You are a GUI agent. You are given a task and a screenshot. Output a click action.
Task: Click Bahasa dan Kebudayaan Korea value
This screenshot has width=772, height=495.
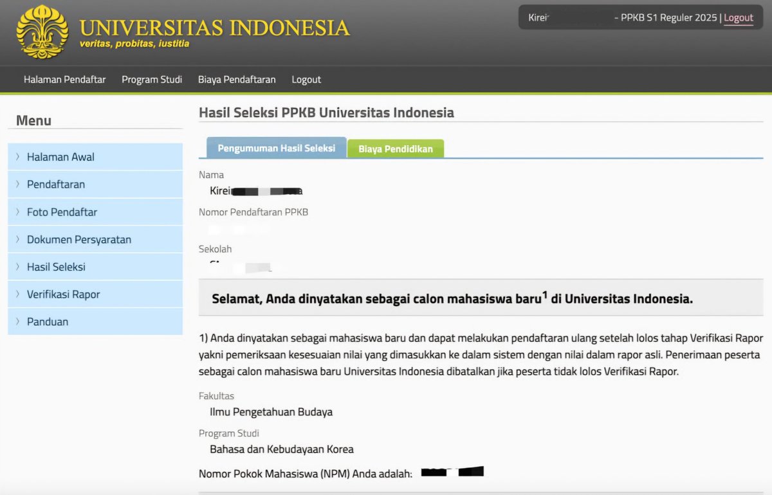282,449
